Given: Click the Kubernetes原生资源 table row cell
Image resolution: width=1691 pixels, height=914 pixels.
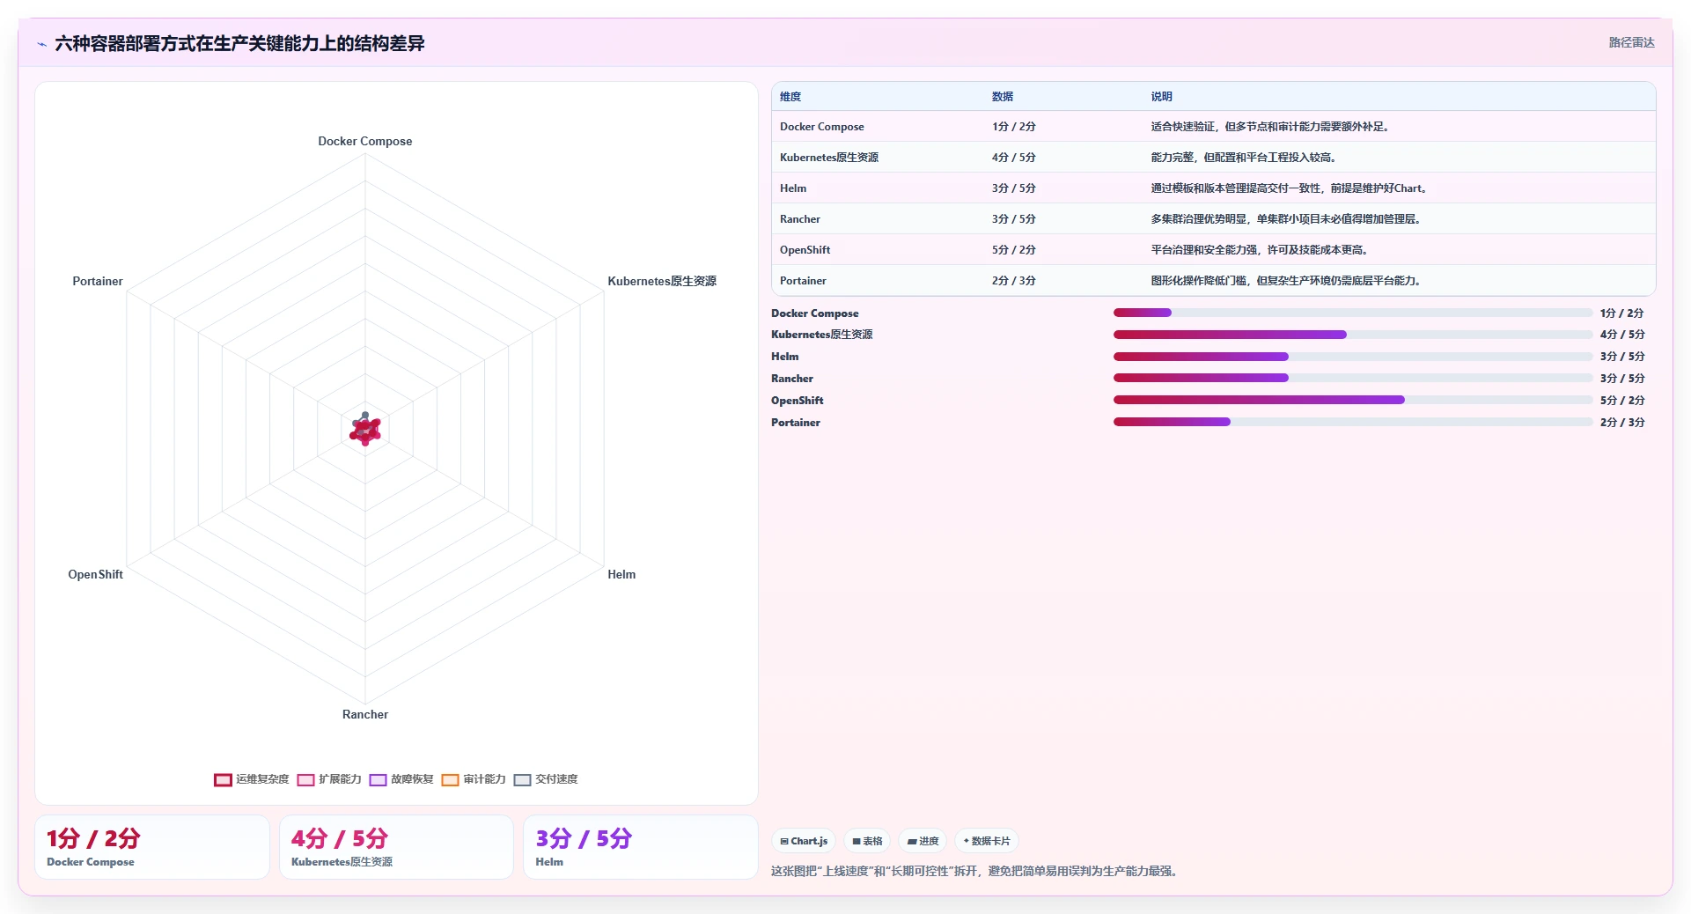Looking at the screenshot, I should pyautogui.click(x=829, y=158).
